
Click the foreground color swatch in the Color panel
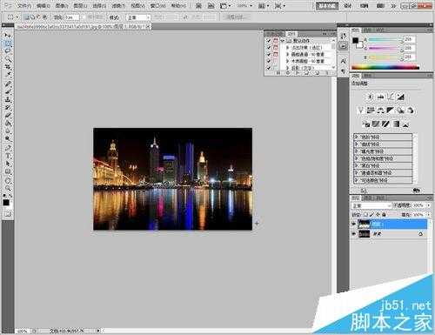click(x=355, y=41)
